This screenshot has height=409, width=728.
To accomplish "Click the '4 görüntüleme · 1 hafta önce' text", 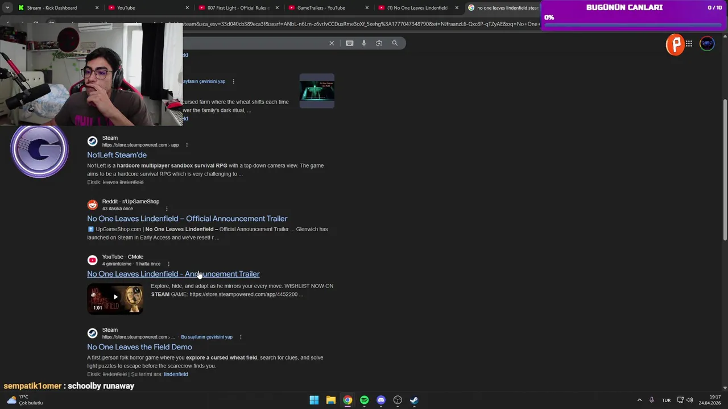I will (131, 264).
